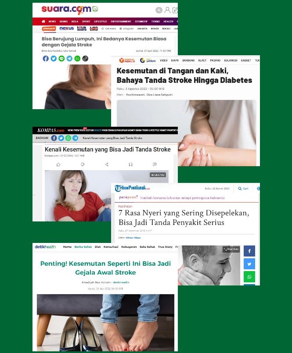Viewport: 292px width, 353px height.
Task: Click the Cari search on Tribun Pontianak
Action: coord(243,189)
